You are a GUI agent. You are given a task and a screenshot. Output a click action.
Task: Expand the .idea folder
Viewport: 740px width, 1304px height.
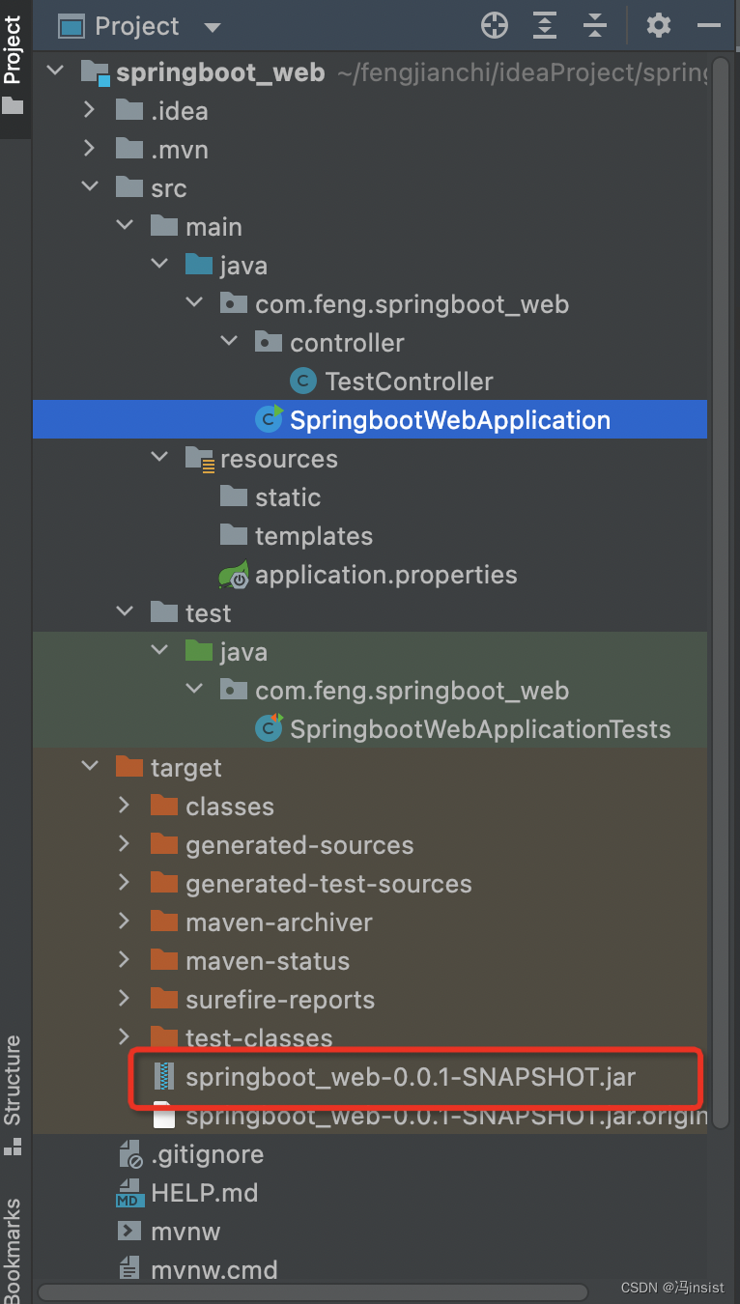tap(89, 110)
